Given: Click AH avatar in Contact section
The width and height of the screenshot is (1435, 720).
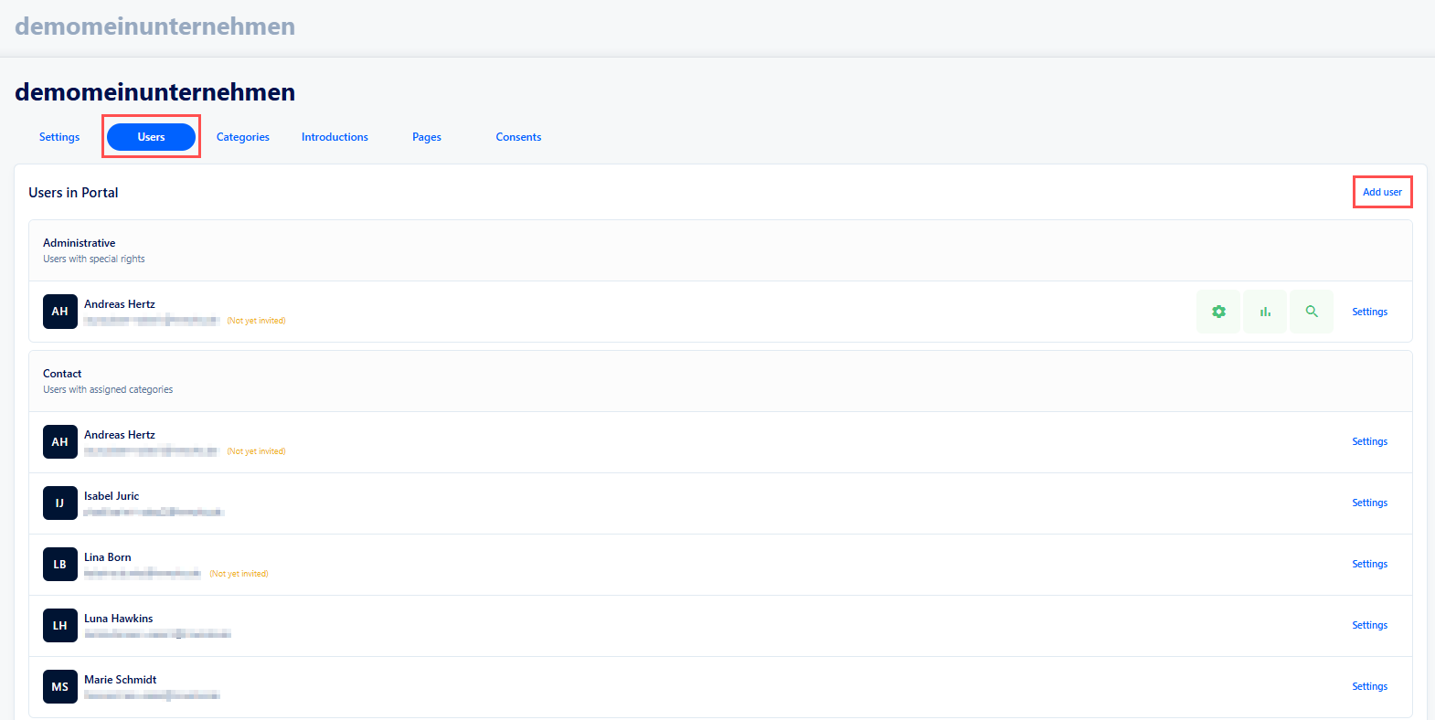Looking at the screenshot, I should [60, 442].
